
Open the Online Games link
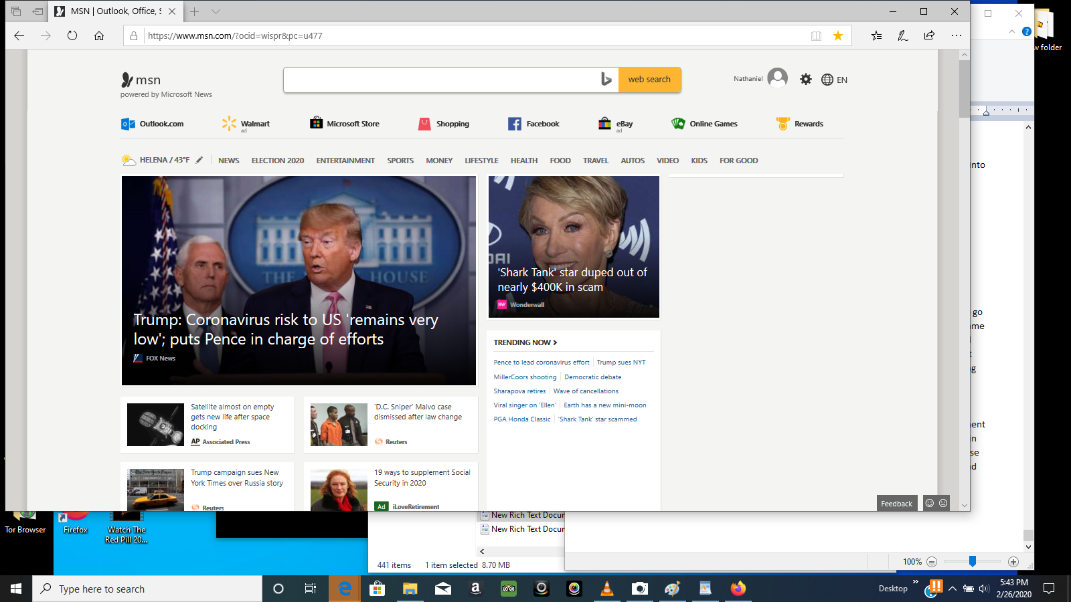tap(705, 124)
